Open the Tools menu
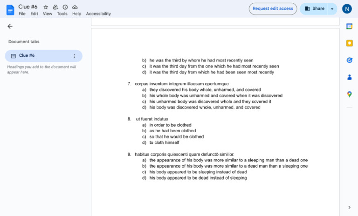The image size is (358, 216). pyautogui.click(x=62, y=13)
